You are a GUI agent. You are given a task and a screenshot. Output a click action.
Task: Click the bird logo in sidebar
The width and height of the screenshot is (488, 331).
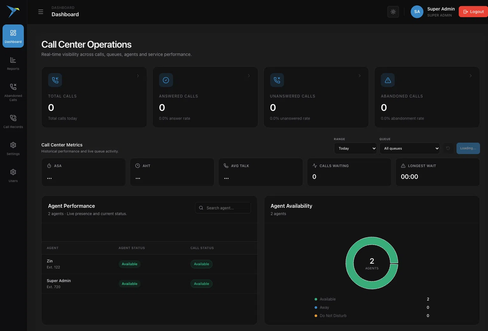(13, 12)
